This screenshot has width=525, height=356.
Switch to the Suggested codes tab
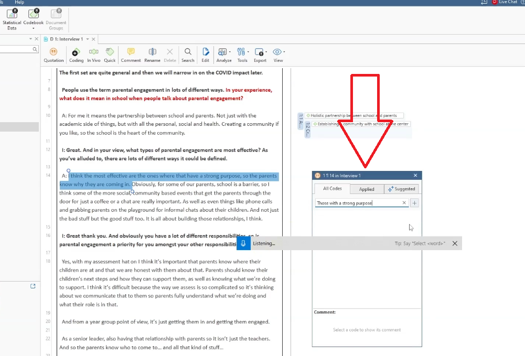[401, 189]
